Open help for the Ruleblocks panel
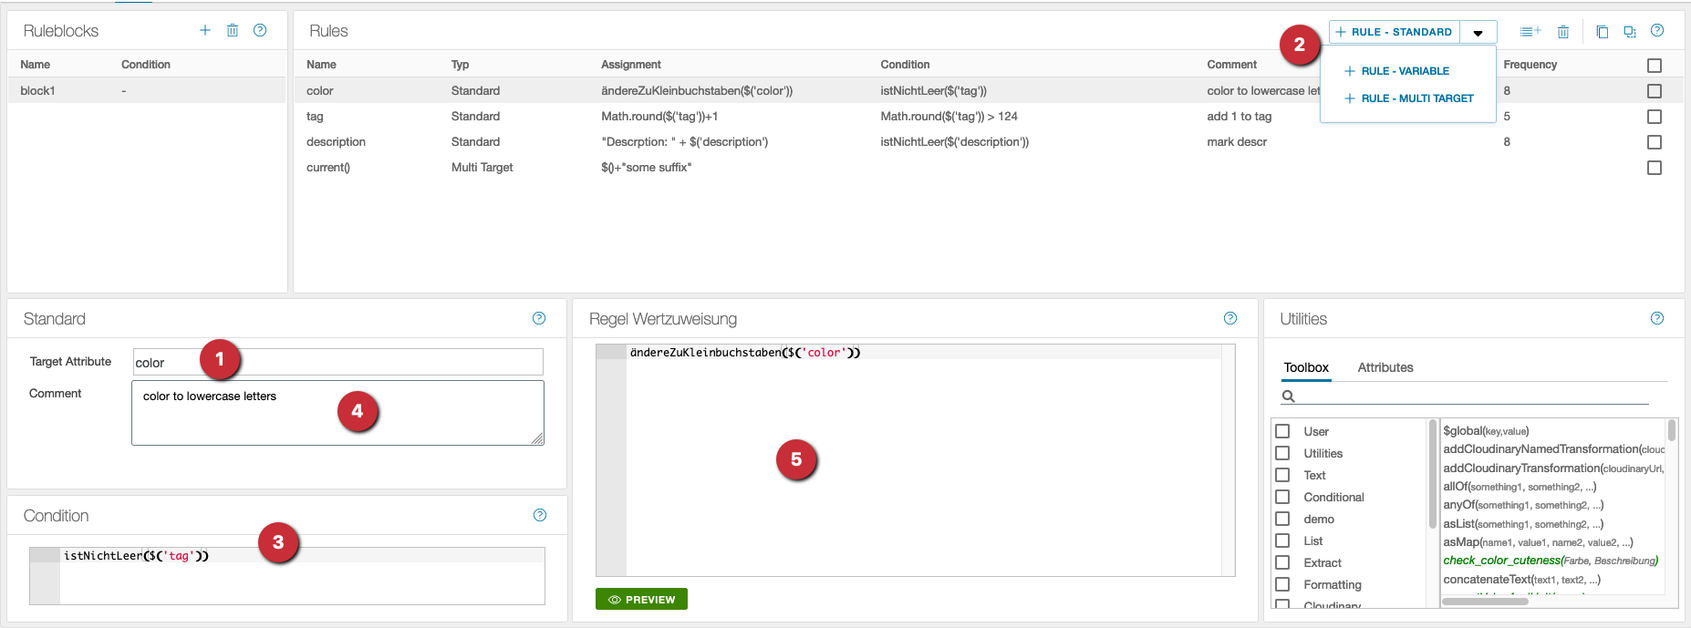1691x628 pixels. [260, 30]
